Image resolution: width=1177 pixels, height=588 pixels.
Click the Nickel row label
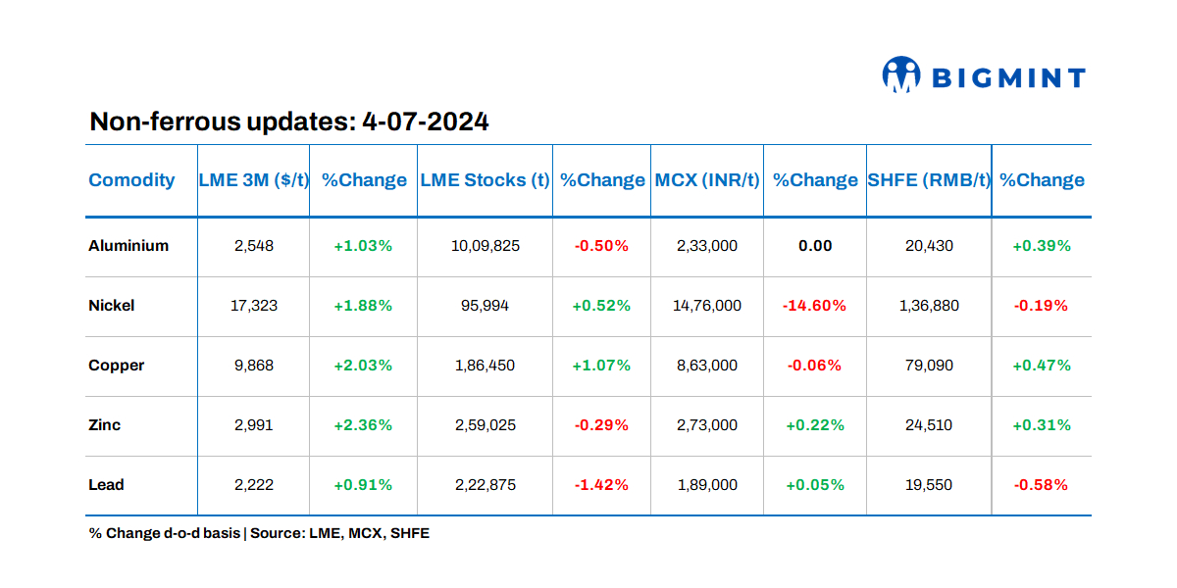[112, 306]
